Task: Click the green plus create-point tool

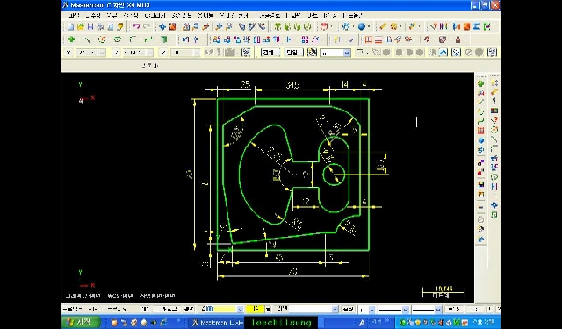Action: pos(71,39)
